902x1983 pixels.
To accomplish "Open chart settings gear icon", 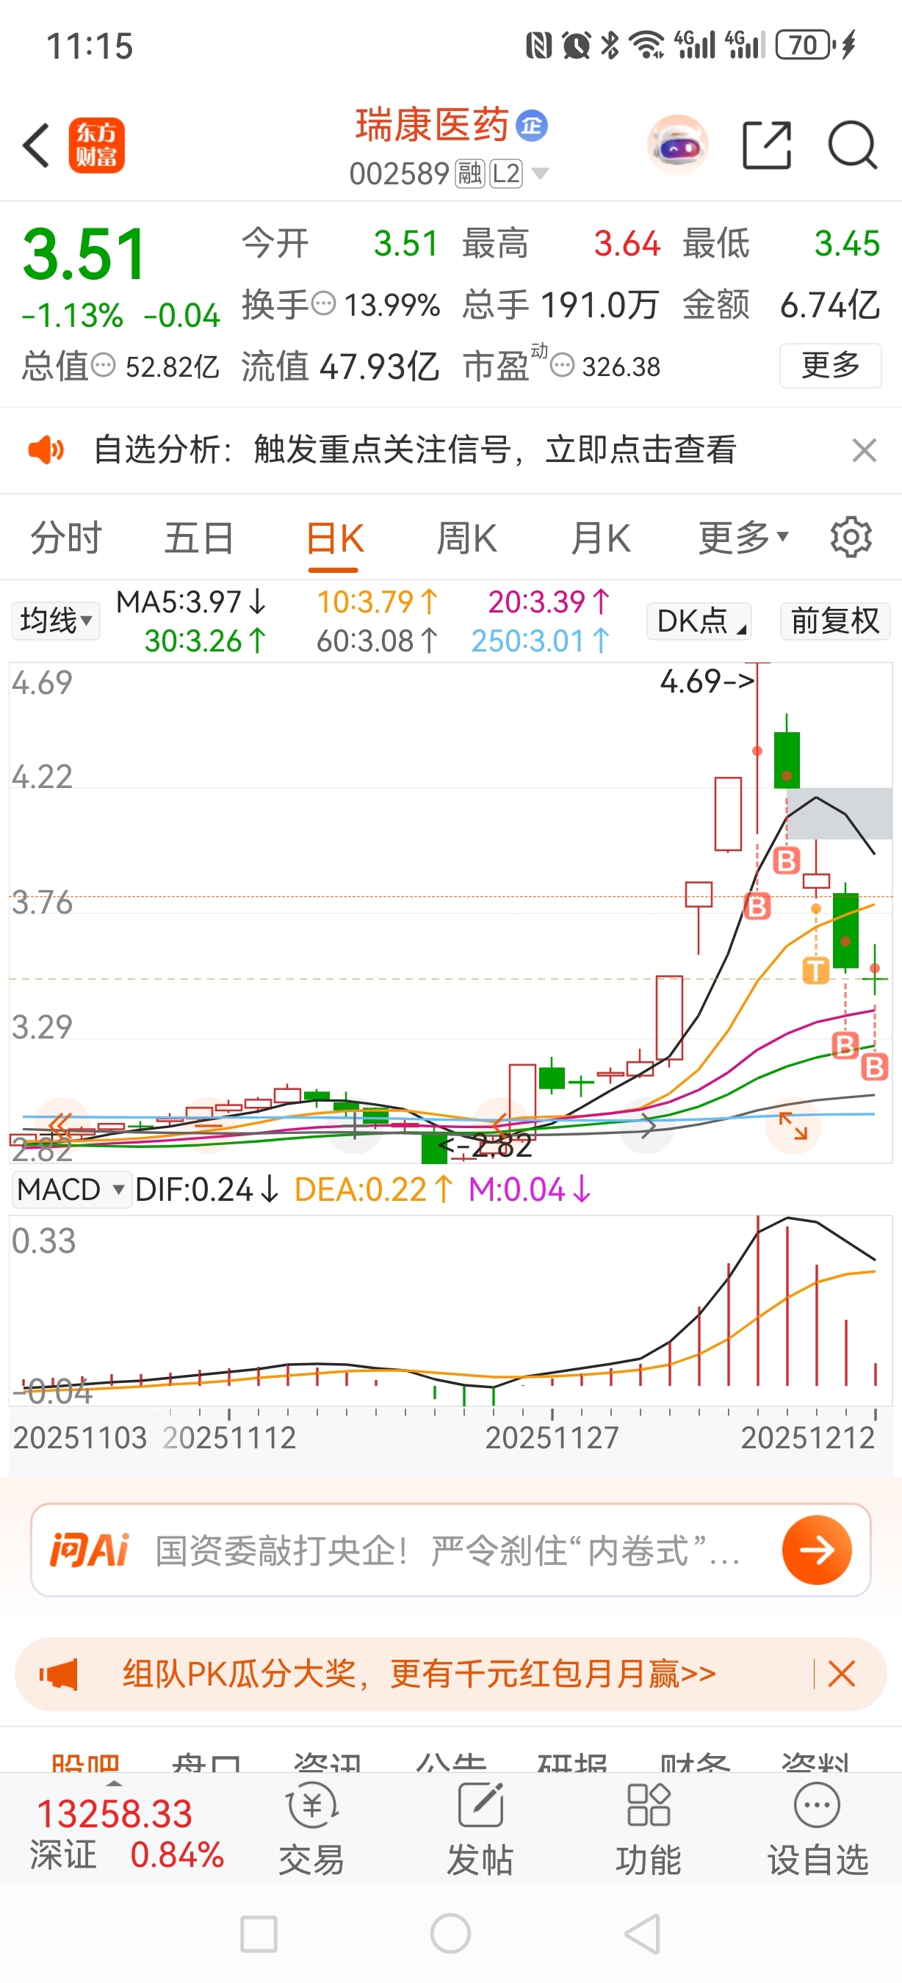I will click(x=851, y=537).
